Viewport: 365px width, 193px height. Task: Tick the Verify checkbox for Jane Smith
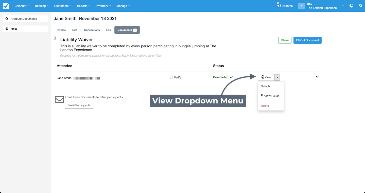coord(171,77)
